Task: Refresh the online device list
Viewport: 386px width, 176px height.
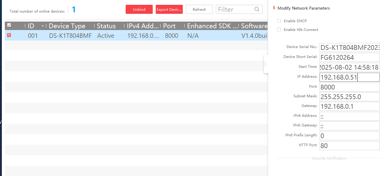Action: [199, 9]
